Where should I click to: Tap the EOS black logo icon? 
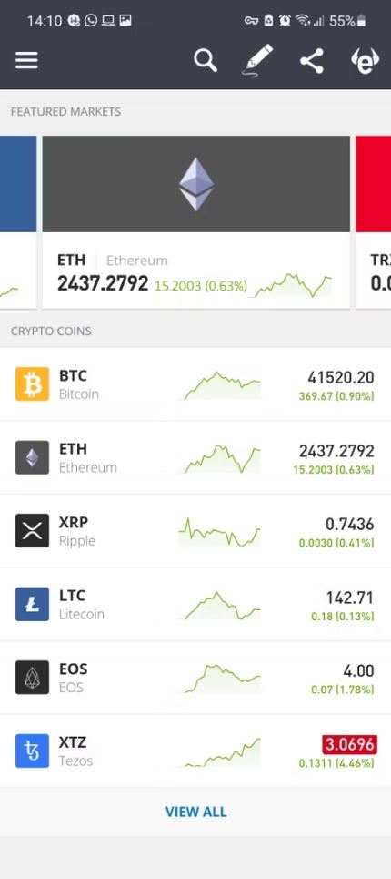32,677
